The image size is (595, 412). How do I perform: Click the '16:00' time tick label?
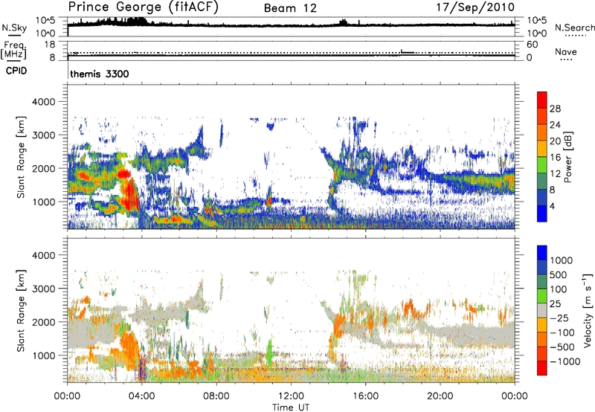(x=365, y=396)
